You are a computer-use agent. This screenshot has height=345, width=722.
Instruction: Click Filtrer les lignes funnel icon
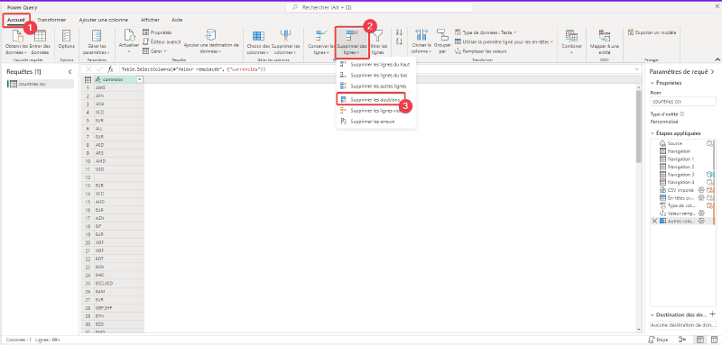(x=377, y=36)
